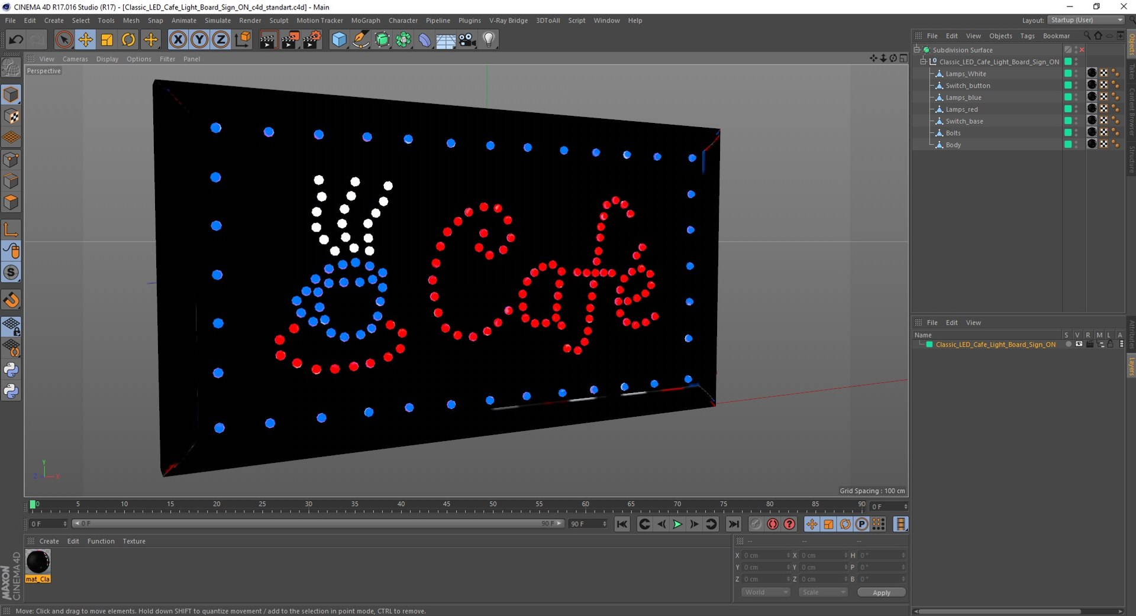Collapse Classic_LED_Cafe_Light_Board_Sign_ON object hierarchy
This screenshot has width=1136, height=616.
point(924,61)
